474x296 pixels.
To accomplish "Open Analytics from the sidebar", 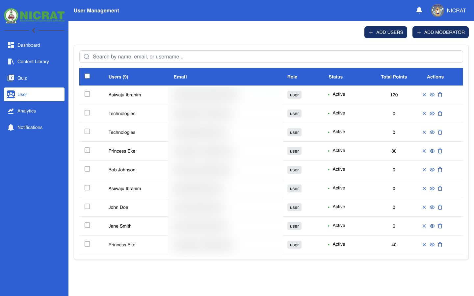I will pos(34,111).
